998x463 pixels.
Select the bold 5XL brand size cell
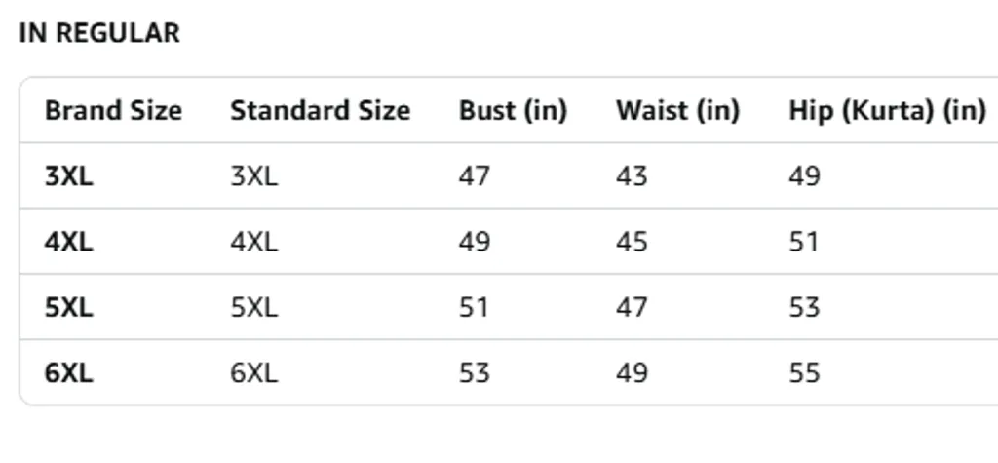pos(69,308)
